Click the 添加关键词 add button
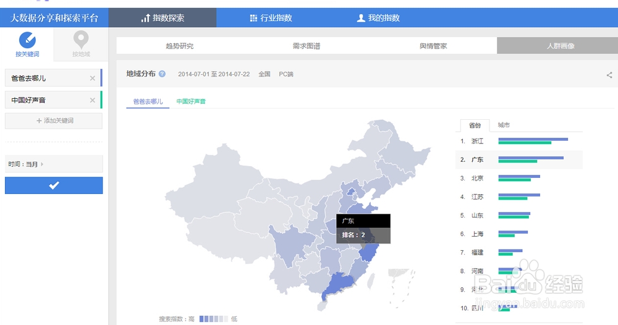 54,121
